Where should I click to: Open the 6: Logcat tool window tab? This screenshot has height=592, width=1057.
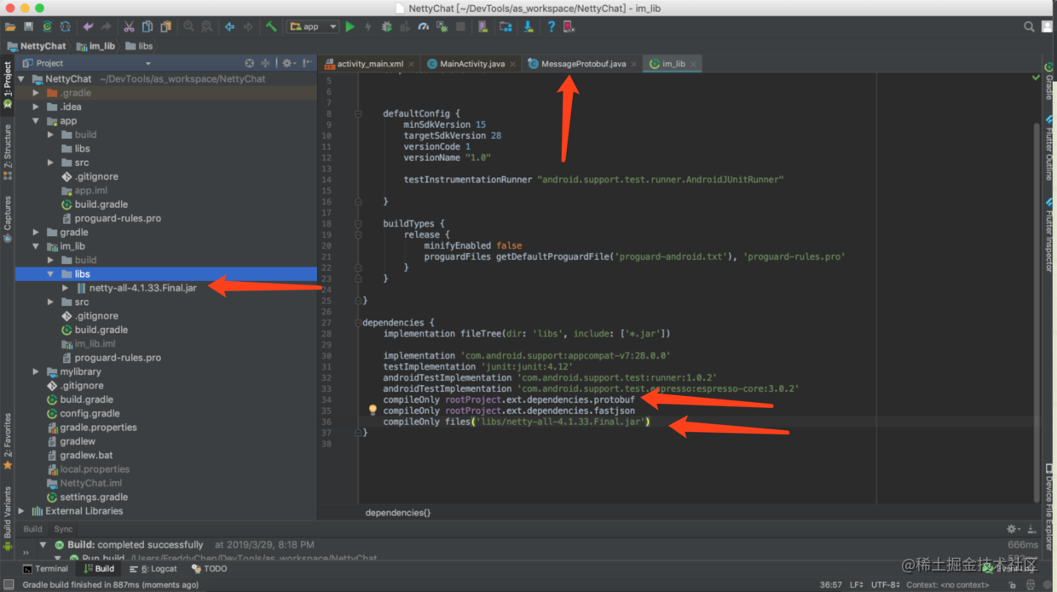154,568
